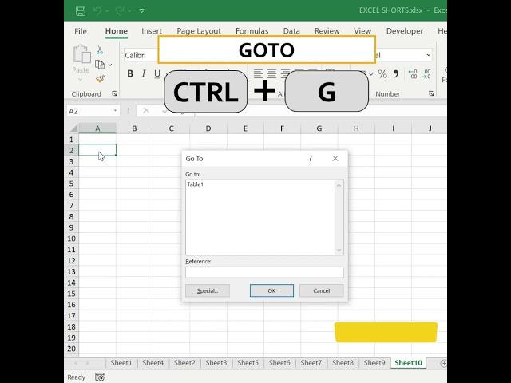The width and height of the screenshot is (511, 383).
Task: Click the previous sheet navigation arrow
Action: click(76, 363)
